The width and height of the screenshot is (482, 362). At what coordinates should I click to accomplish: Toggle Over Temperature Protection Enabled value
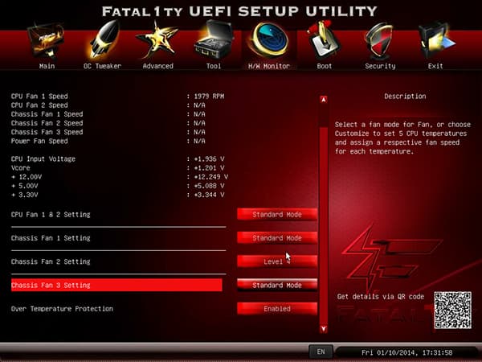[277, 309]
